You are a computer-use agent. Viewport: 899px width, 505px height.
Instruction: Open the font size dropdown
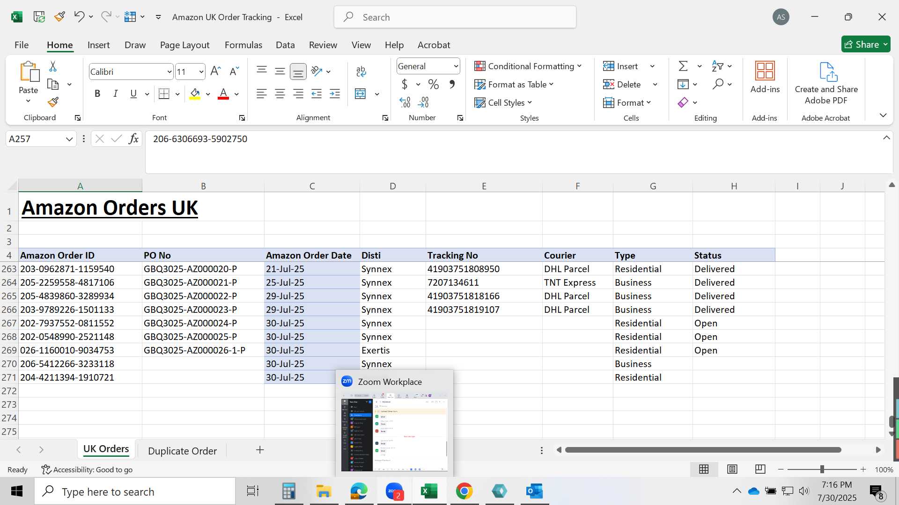coord(201,72)
